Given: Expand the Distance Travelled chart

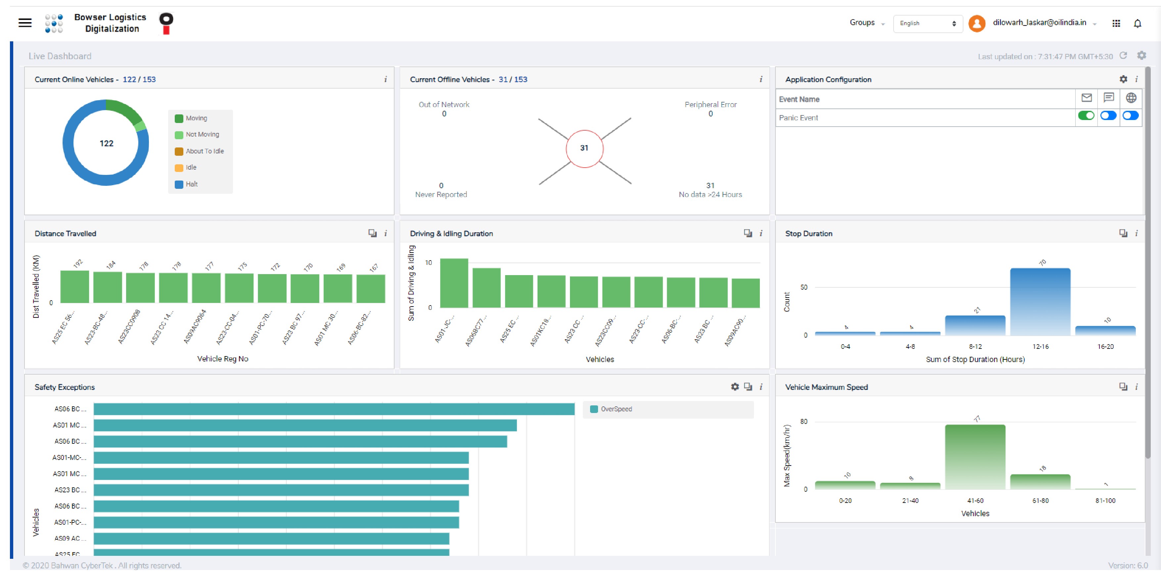Looking at the screenshot, I should (372, 233).
